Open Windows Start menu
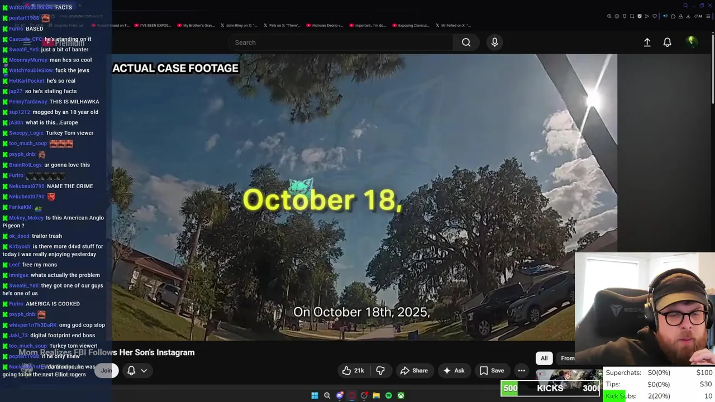Viewport: 715px width, 402px height. [x=314, y=395]
